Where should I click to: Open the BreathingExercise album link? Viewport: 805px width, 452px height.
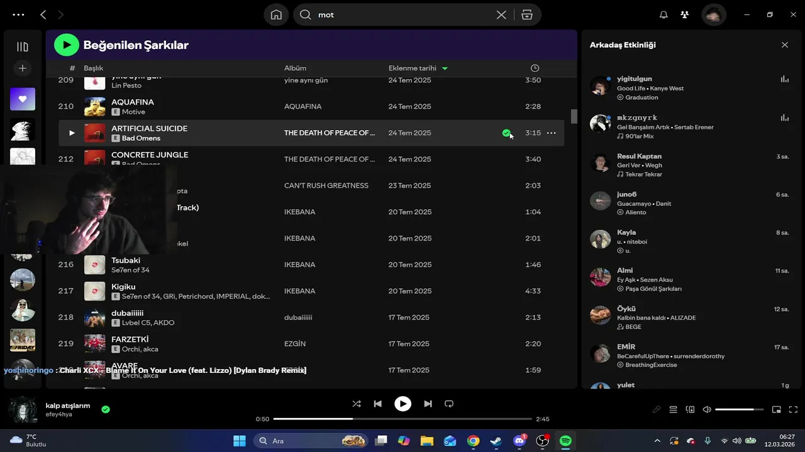click(x=652, y=365)
